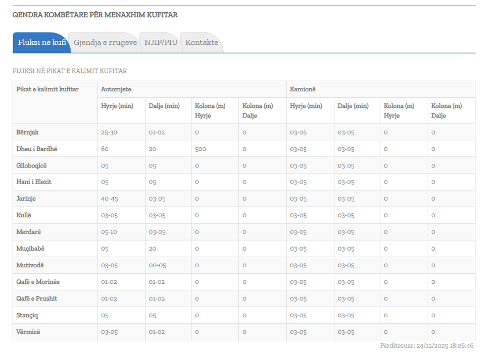Click the Qendra Kombëtare për Menaxhim Kufitar heading
The height and width of the screenshot is (358, 495).
(95, 15)
